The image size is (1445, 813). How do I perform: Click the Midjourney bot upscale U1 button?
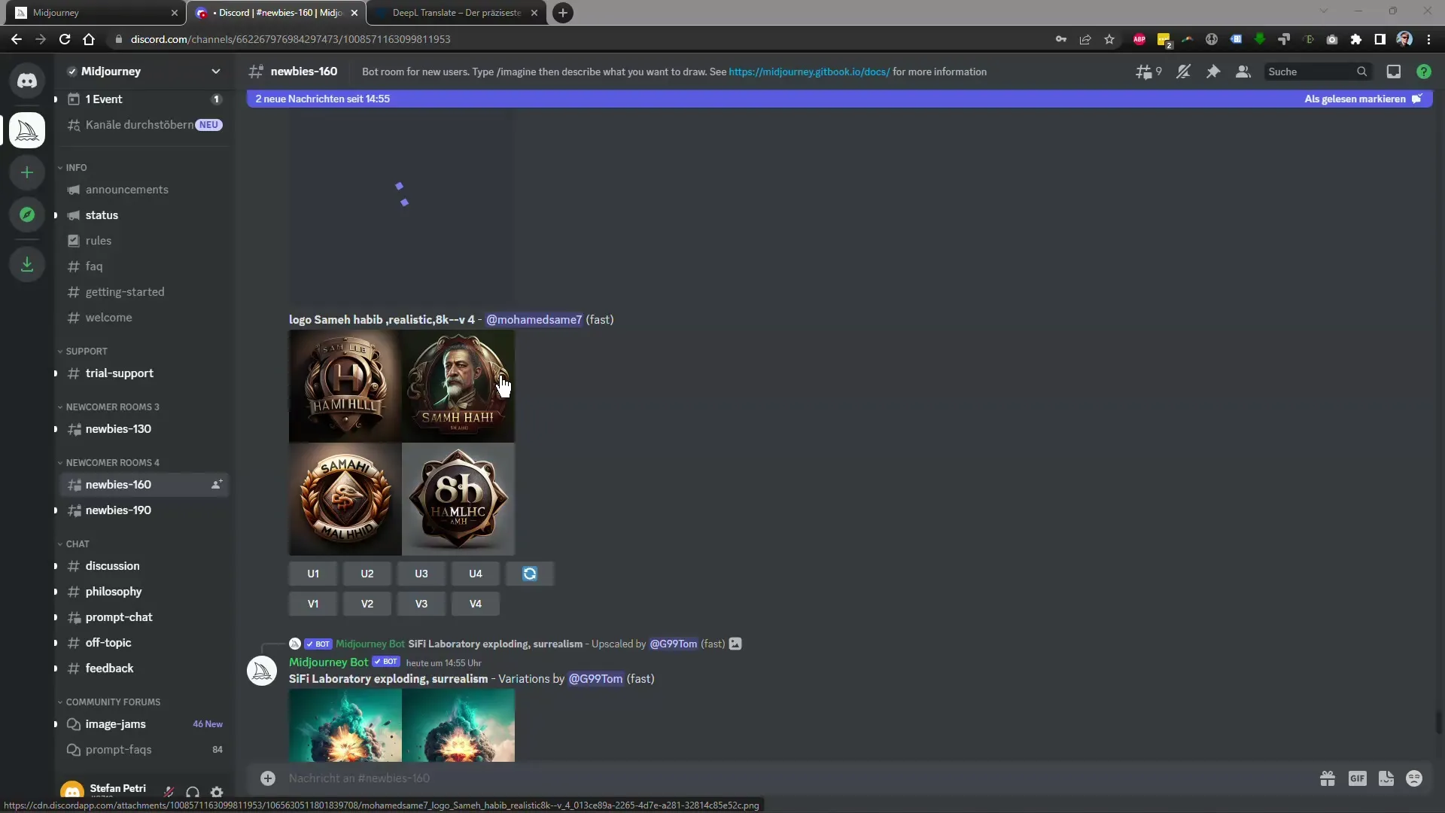point(312,573)
